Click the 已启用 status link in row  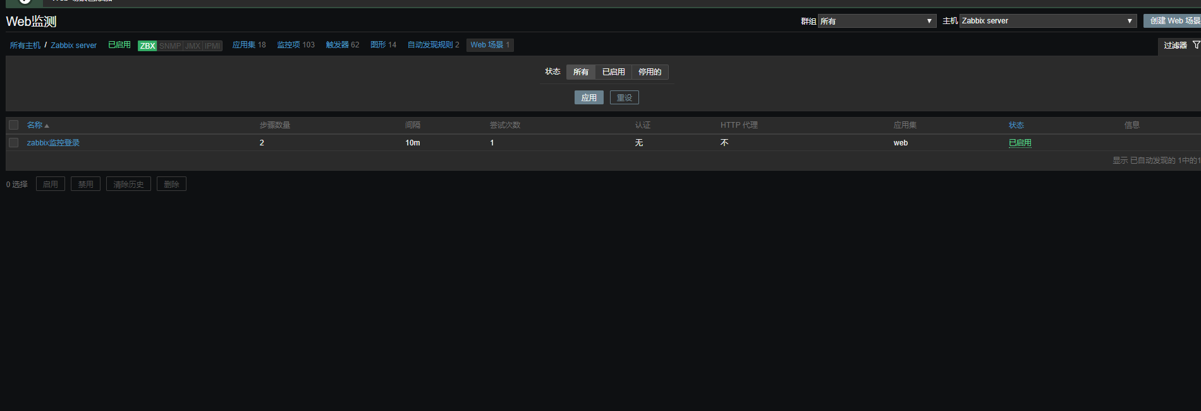(x=1020, y=143)
